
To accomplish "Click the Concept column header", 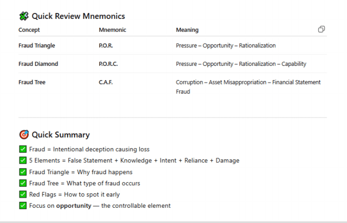I will click(29, 30).
